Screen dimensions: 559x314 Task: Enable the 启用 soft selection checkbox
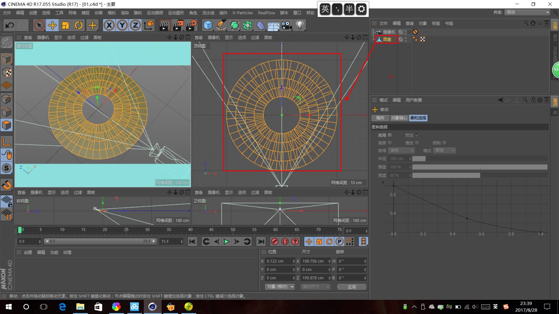click(x=390, y=135)
